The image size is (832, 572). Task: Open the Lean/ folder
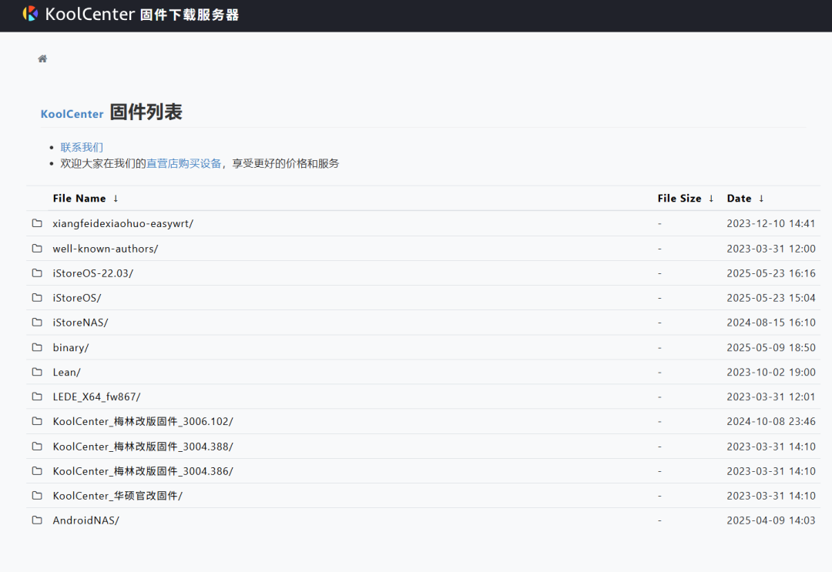[66, 372]
